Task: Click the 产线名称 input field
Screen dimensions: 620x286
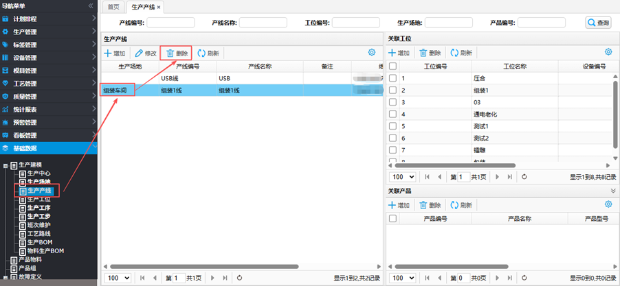Action: click(x=263, y=23)
